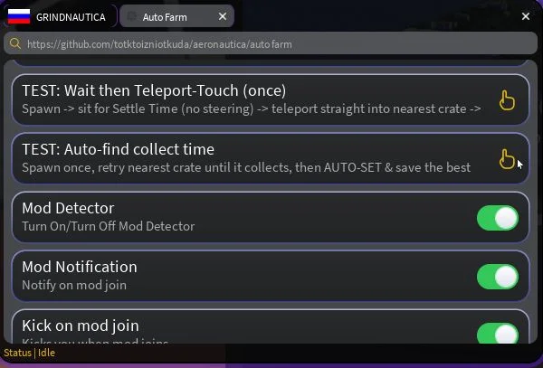
Task: Run TEST: Wait then Teleport-Touch (once)
Action: [270, 99]
